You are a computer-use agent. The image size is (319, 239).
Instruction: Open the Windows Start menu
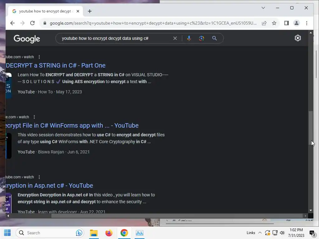pos(7,233)
